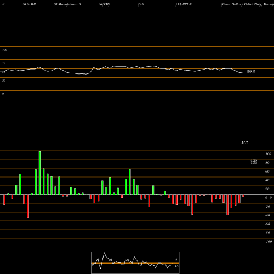Click the 0 label on the RSI axis
Image resolution: width=274 pixels, height=274 pixels.
(3, 94)
